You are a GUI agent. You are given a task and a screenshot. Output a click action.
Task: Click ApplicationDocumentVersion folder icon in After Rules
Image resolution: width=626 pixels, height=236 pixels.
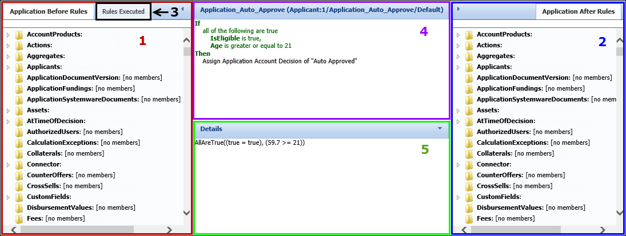click(469, 78)
